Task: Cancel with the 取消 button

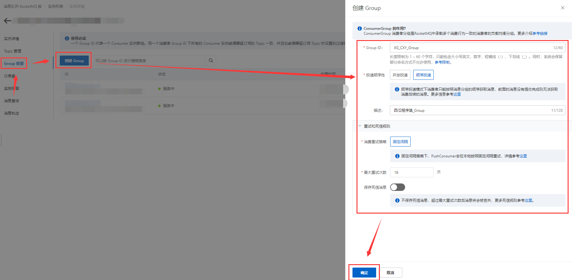Action: point(391,272)
